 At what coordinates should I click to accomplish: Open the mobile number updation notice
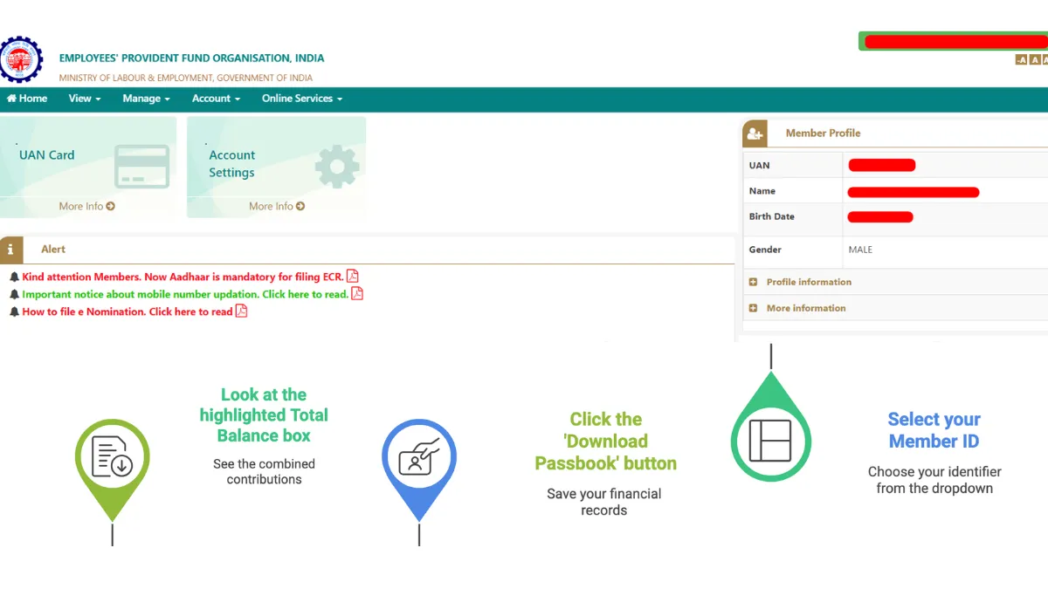point(185,294)
